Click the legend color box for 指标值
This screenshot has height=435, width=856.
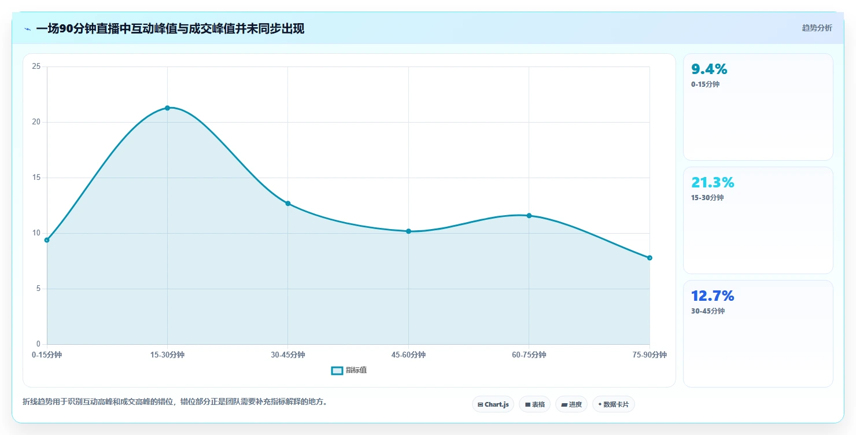pyautogui.click(x=337, y=370)
